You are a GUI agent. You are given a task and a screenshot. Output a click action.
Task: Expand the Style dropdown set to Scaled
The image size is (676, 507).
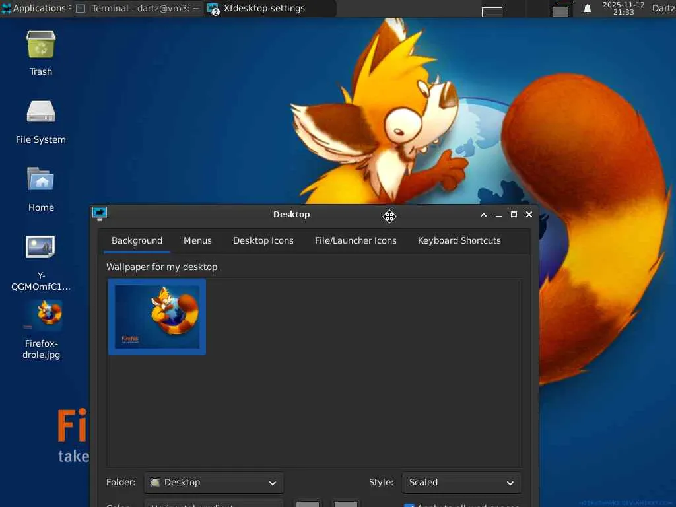click(x=461, y=483)
